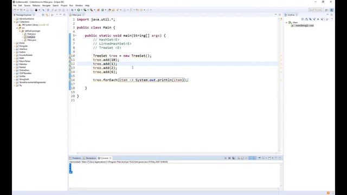Viewport: 347px width, 195px height.
Task: Open the Run menu
Action: click(71, 5)
